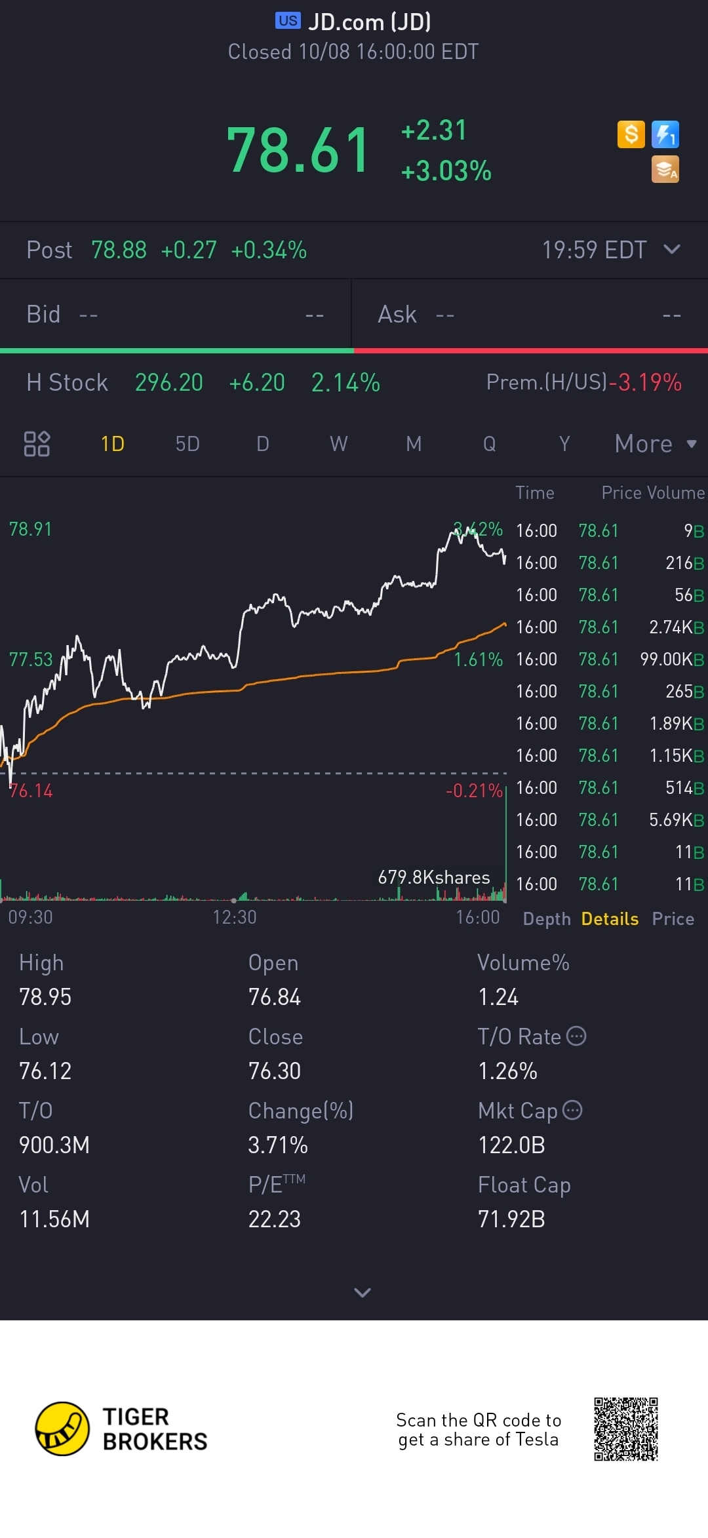Viewport: 708px width, 1538px height.
Task: Switch to the 5D chart tab
Action: pos(187,444)
